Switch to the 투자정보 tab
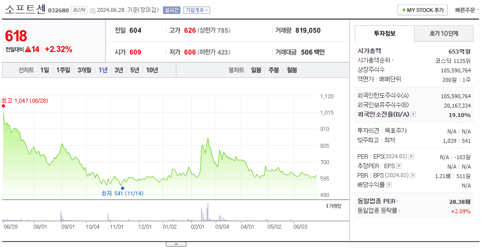Viewport: 481px width, 248px height. 385,33
